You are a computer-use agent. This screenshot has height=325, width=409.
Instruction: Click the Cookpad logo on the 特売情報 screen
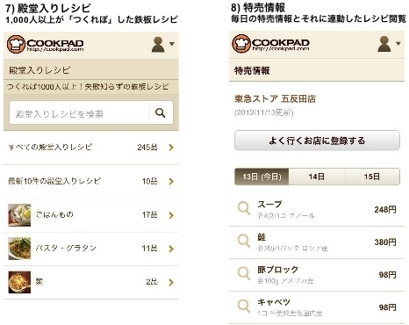270,44
